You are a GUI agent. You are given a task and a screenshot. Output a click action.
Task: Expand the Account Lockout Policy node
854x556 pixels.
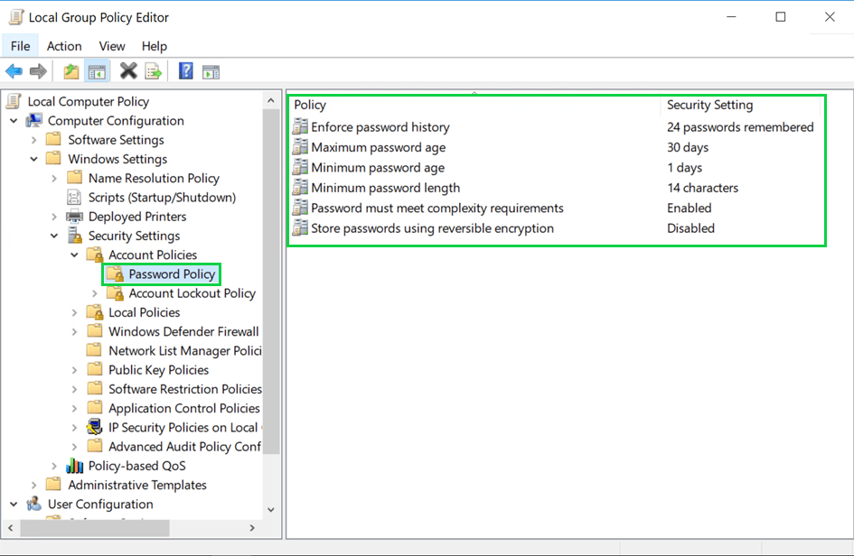coord(95,293)
